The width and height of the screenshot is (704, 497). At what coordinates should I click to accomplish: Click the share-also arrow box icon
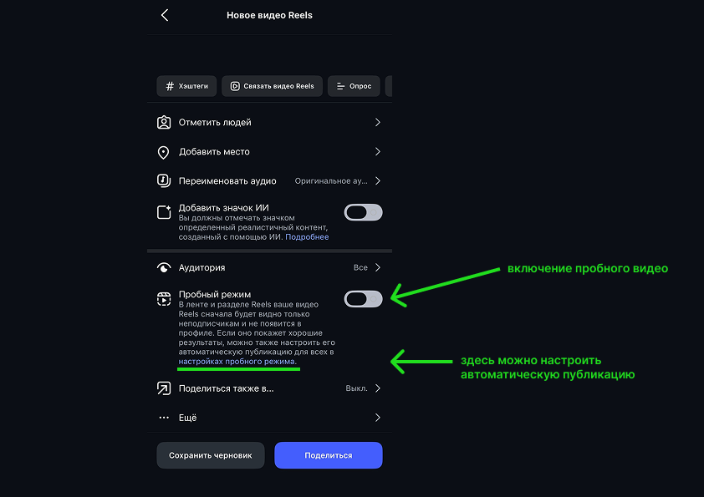(x=164, y=388)
